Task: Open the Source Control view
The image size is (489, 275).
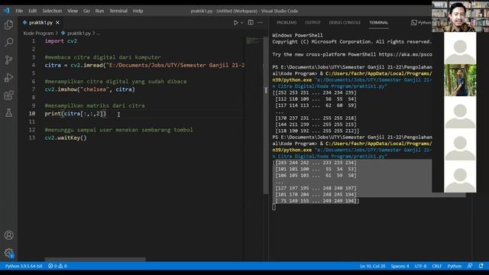Action: (8, 60)
